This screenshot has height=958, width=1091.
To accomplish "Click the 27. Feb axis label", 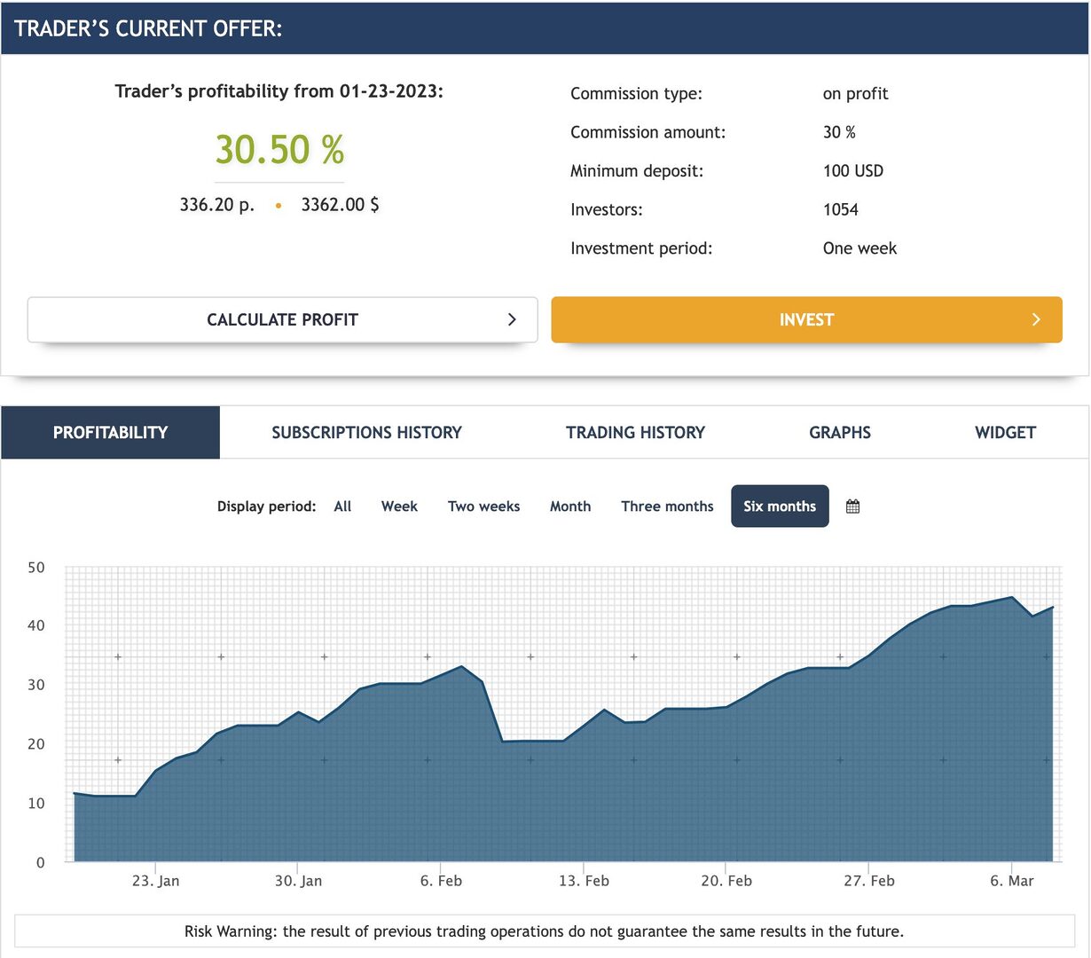I will point(869,881).
